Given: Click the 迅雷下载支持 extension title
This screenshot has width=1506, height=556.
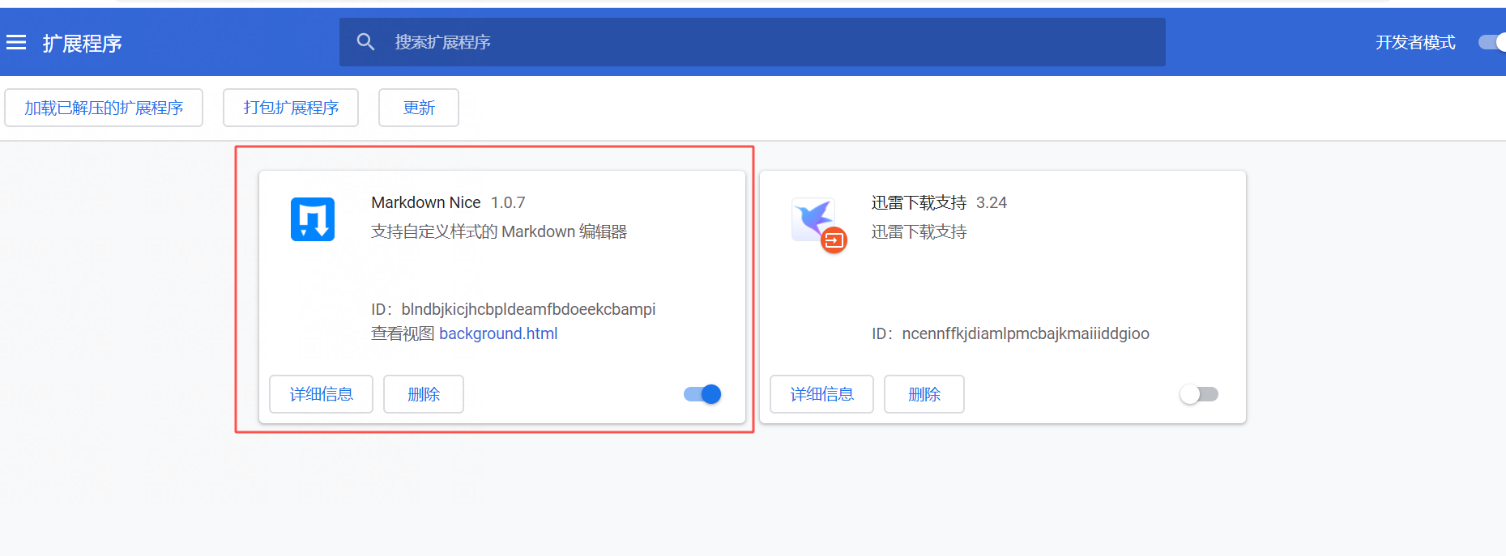Looking at the screenshot, I should 919,202.
